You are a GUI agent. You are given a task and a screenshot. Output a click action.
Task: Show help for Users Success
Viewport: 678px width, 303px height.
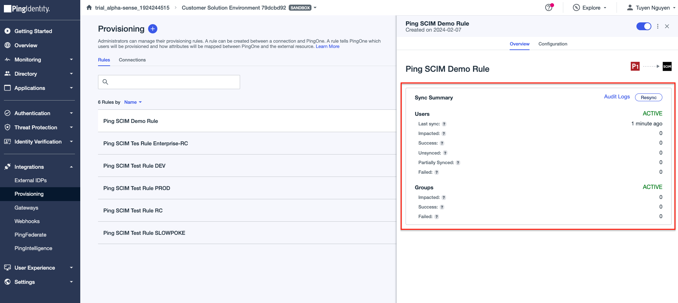tap(442, 143)
